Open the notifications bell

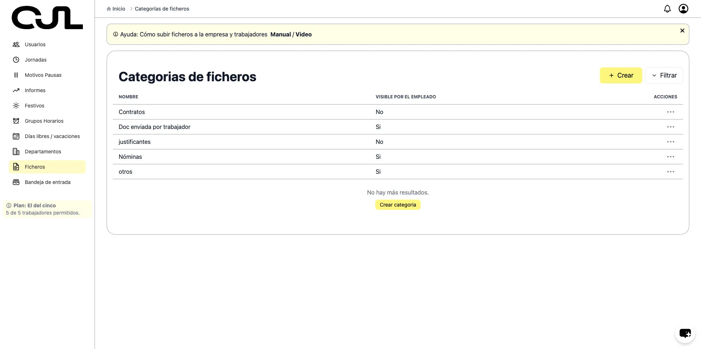667,8
